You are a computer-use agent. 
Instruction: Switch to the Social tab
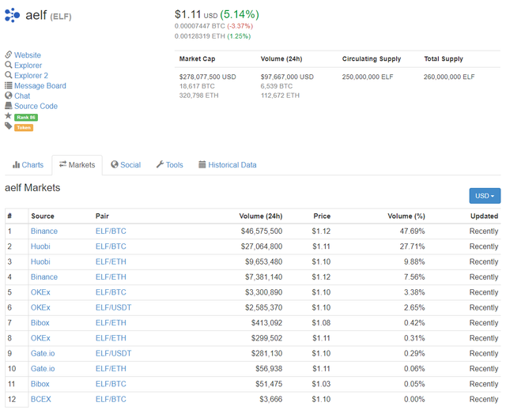[x=126, y=164]
